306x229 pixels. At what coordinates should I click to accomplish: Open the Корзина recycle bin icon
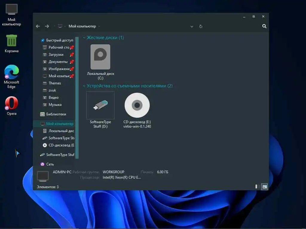coord(12,44)
